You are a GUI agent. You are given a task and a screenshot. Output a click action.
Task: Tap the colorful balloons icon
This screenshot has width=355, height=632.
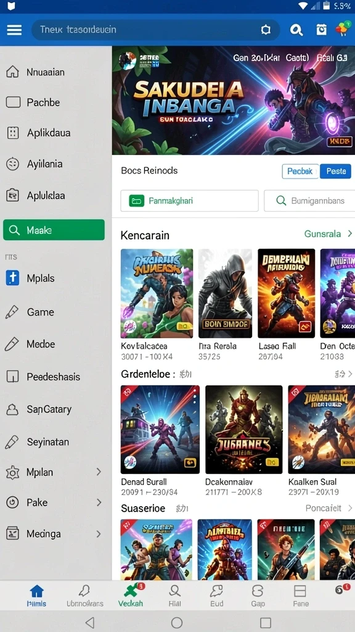click(341, 29)
